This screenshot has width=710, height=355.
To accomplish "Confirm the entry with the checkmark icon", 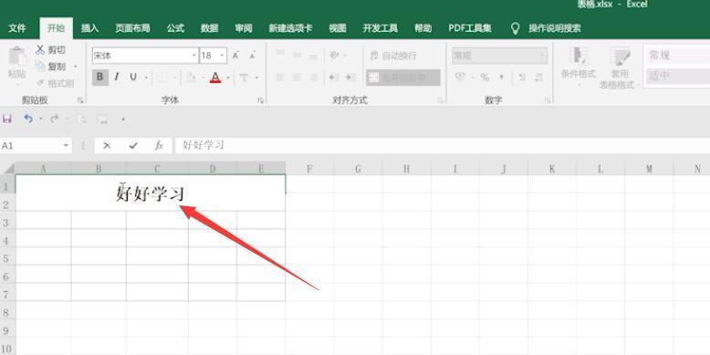I will [133, 145].
